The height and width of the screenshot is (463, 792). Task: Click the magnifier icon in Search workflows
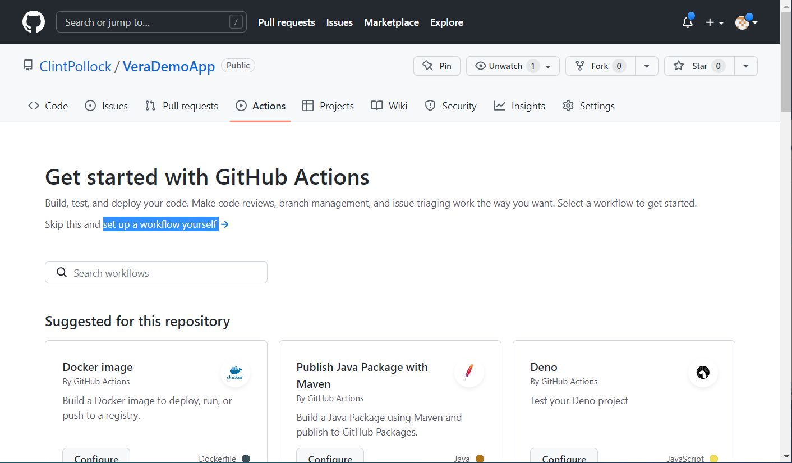[62, 273]
